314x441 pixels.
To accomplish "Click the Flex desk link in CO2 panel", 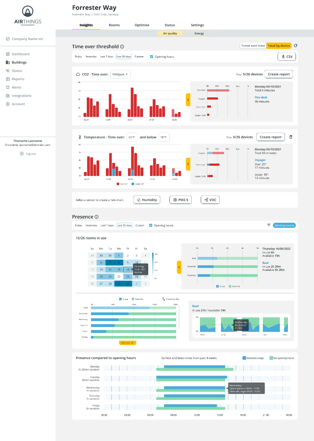I will click(261, 97).
